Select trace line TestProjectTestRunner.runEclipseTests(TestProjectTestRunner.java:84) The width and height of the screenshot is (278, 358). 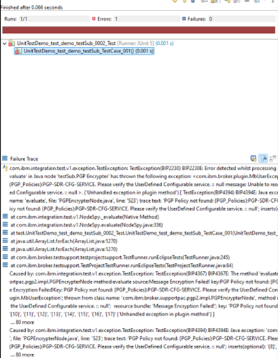[x=122, y=266]
